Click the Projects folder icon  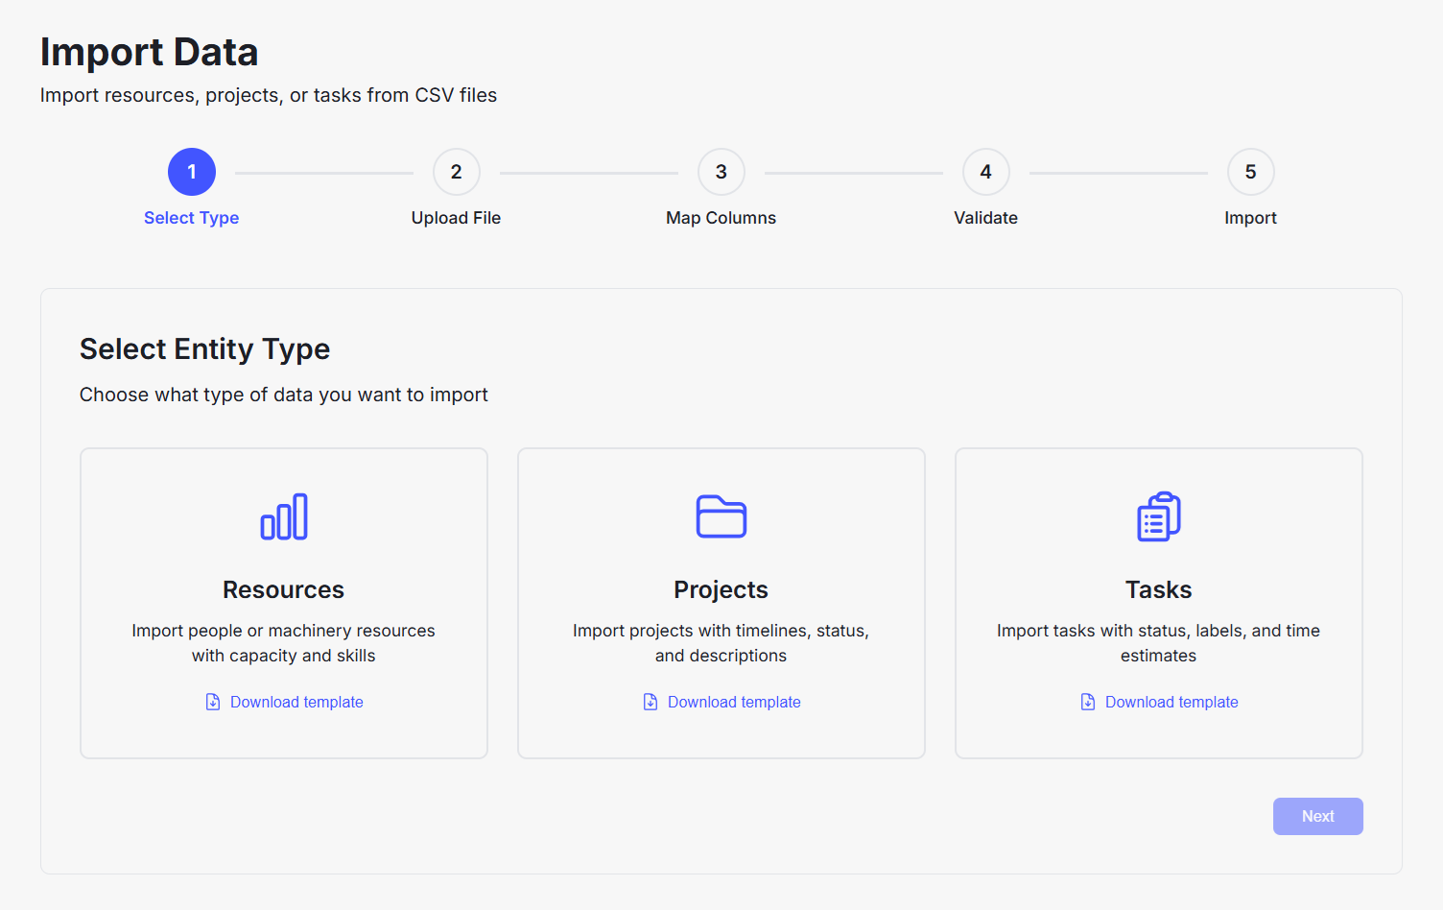coord(721,516)
